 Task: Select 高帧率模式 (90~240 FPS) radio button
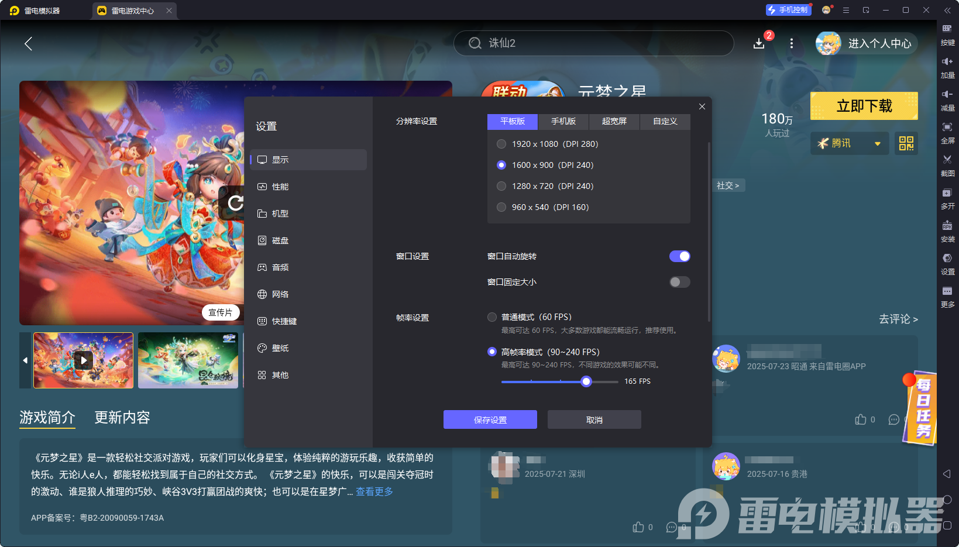point(492,352)
